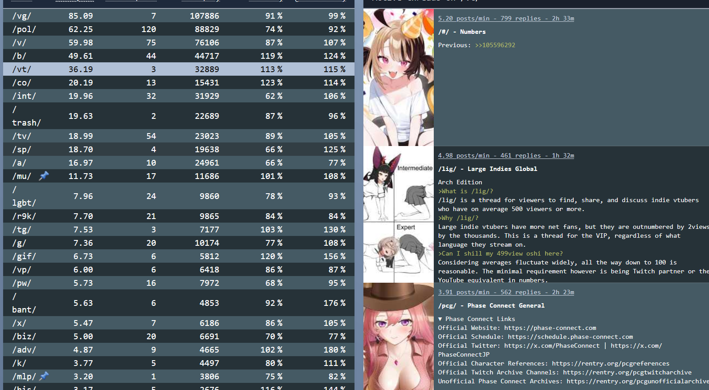Click the 125 % value in the /sp/ row
Image resolution: width=709 pixels, height=390 pixels.
[x=334, y=149]
